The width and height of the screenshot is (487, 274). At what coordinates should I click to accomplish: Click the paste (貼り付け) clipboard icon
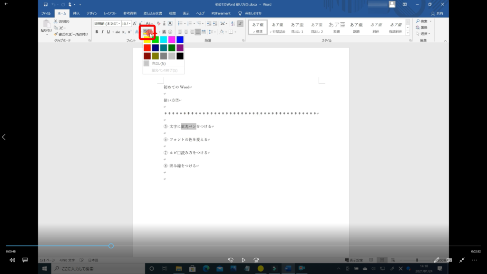click(46, 26)
